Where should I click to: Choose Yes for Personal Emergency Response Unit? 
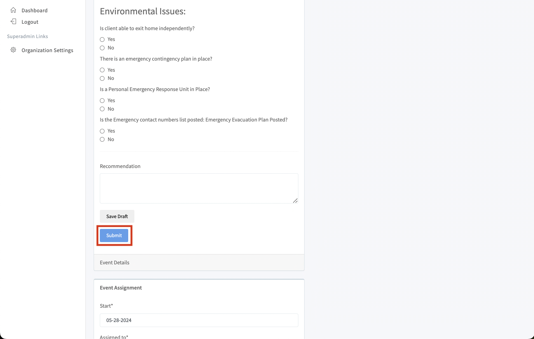pyautogui.click(x=102, y=101)
